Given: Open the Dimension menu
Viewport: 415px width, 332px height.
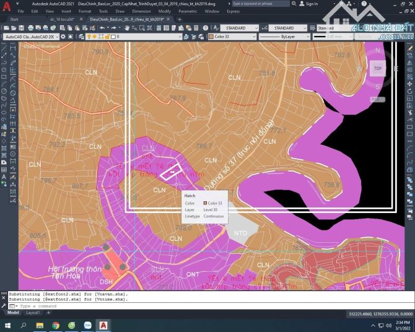Looking at the screenshot, I should tap(123, 11).
